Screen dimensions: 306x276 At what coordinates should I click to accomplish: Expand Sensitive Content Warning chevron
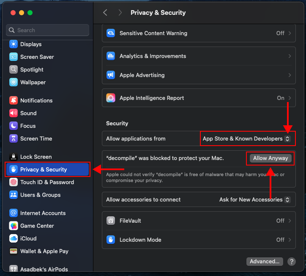coord(290,33)
